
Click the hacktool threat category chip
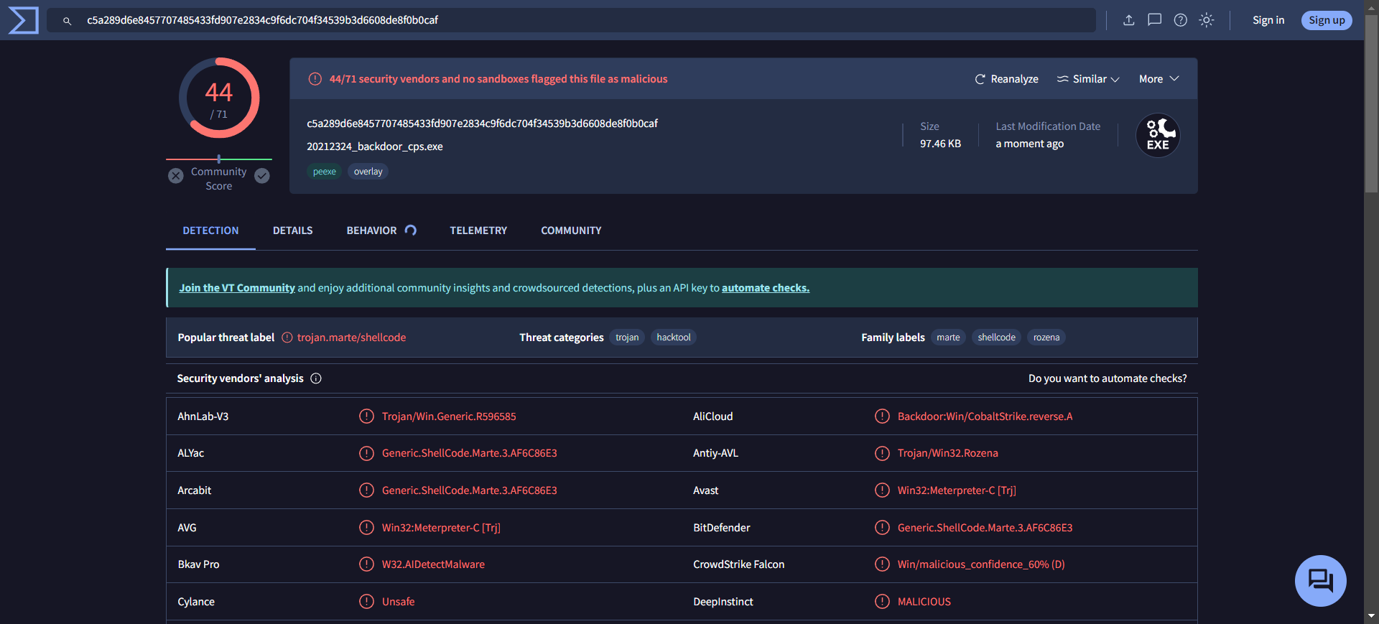674,337
